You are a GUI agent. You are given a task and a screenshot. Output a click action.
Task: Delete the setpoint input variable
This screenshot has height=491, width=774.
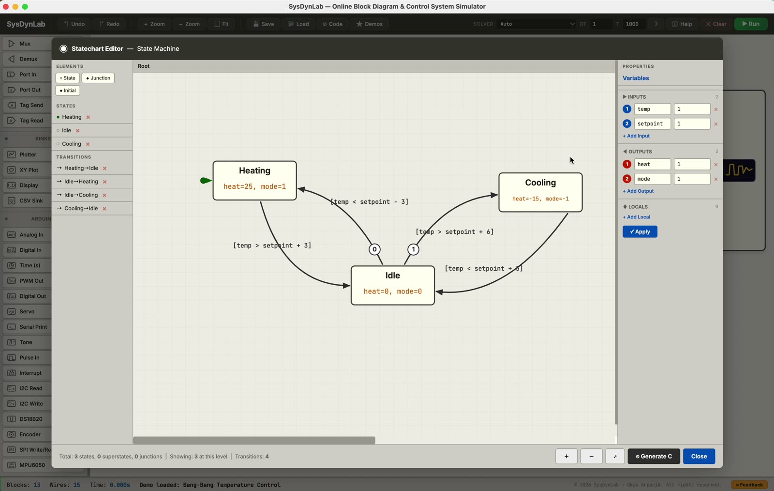(x=716, y=124)
